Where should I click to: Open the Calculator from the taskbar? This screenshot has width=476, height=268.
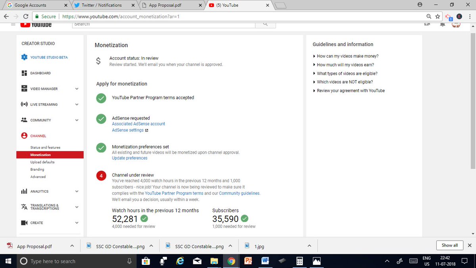point(299,261)
